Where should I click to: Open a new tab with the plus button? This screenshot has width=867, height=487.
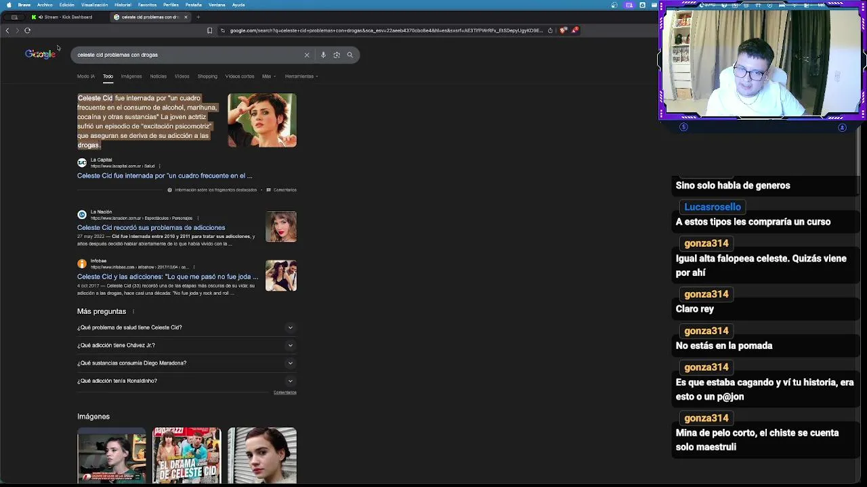[198, 17]
